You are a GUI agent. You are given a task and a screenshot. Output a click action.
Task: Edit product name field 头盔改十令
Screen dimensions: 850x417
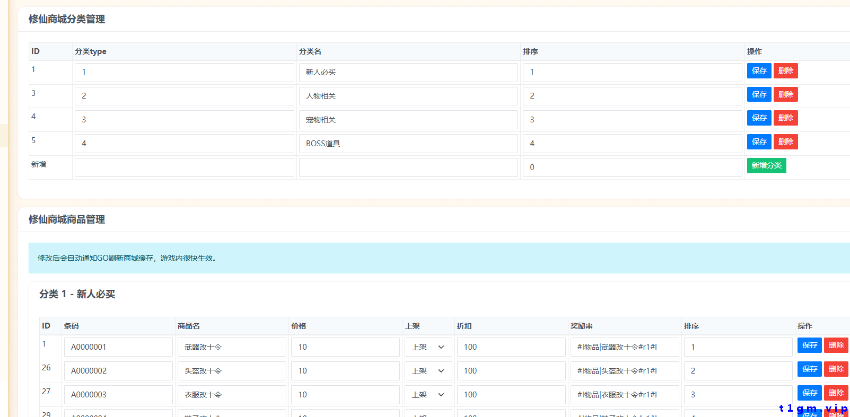coord(232,371)
